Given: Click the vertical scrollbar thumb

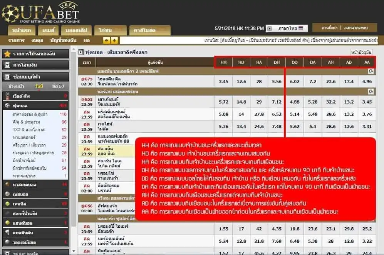Looking at the screenshot, I should click(x=74, y=139).
